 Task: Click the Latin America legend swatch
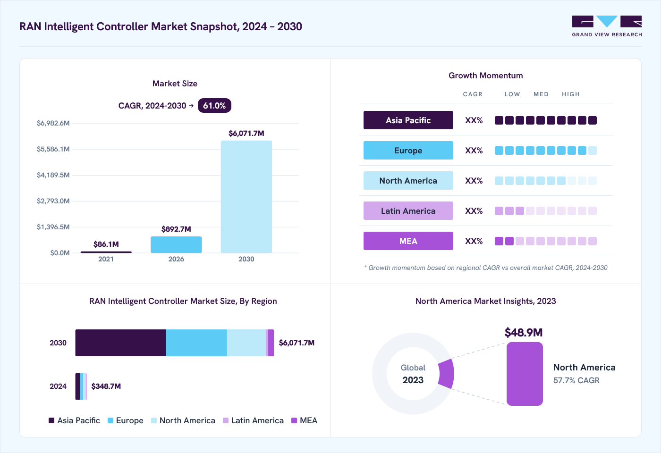click(x=226, y=420)
